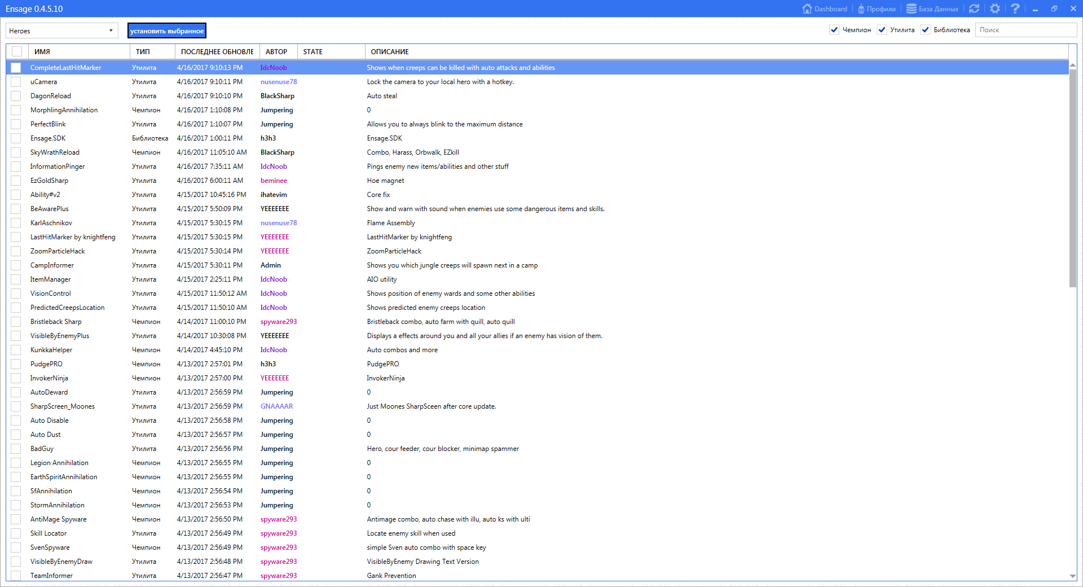Select the VisionControl entry

click(51, 293)
